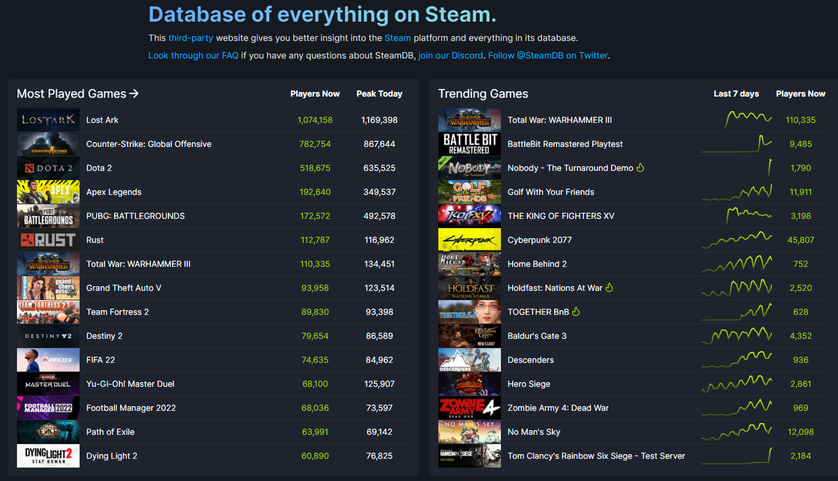Screen dimensions: 838x481
Task: Open the Steam link in description
Action: (x=397, y=38)
